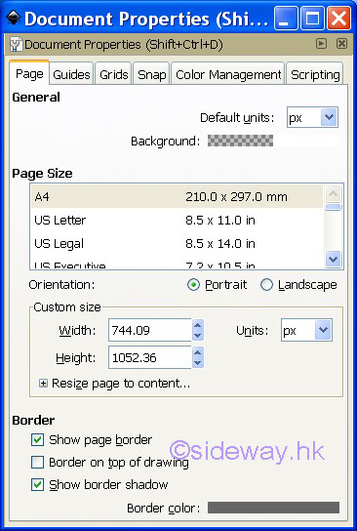The image size is (357, 531).
Task: Select Landscape orientation
Action: [266, 285]
